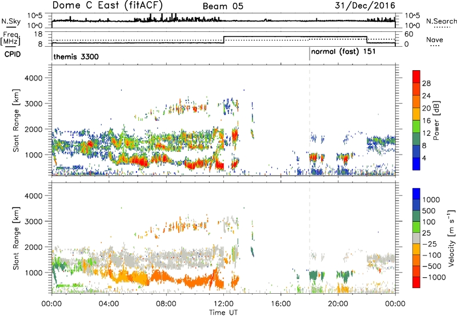Viewport: 457px width, 316px height.
Task: Click the "N.Sky" legend label
Action: (x=11, y=21)
